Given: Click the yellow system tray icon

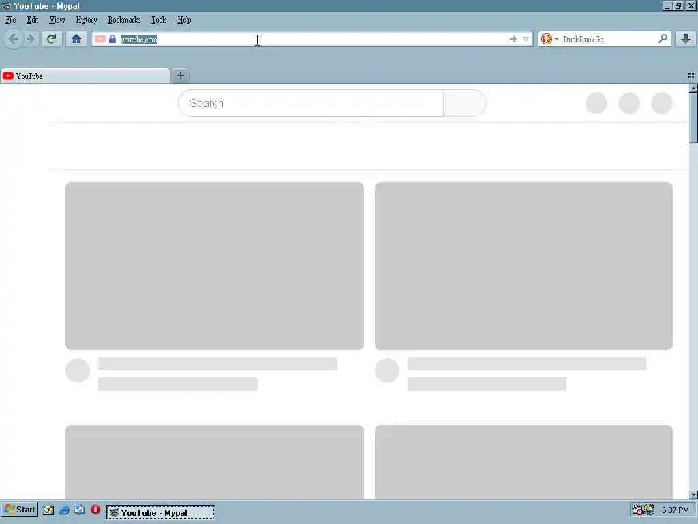Looking at the screenshot, I should coord(649,509).
